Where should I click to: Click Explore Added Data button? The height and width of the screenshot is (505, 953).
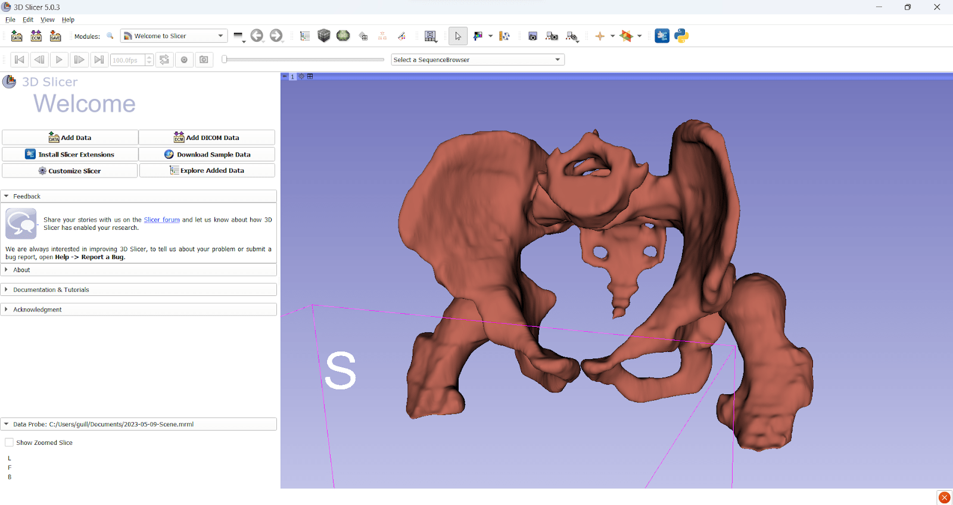pos(207,170)
